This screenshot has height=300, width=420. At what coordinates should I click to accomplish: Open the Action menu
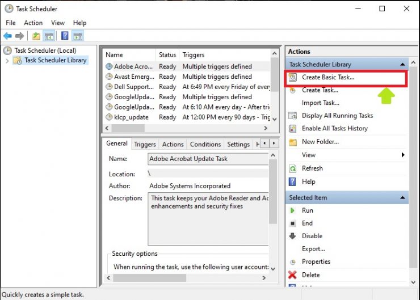point(33,23)
